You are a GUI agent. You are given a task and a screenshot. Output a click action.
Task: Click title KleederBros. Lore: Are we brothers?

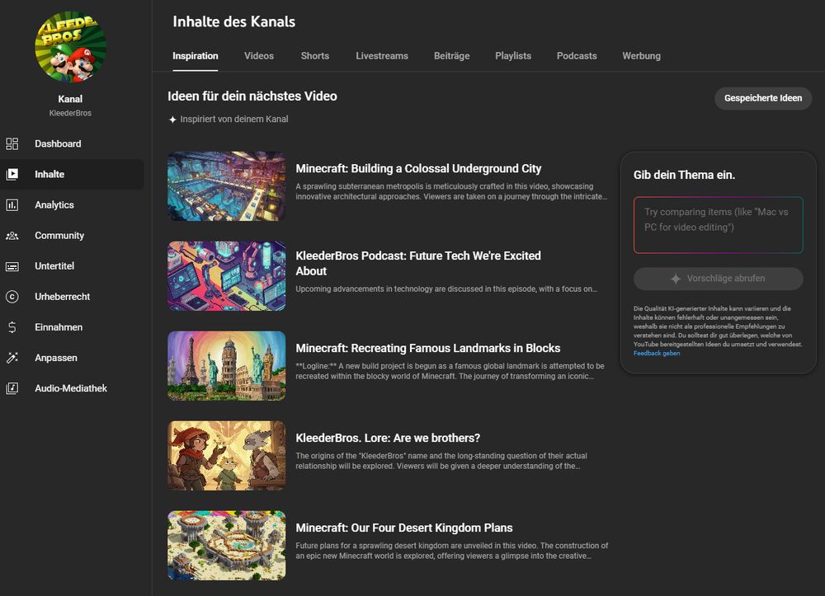coord(388,438)
